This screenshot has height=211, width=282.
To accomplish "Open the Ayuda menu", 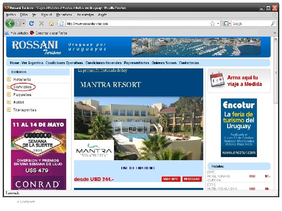I will [102, 14].
